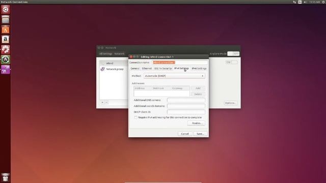This screenshot has height=183, width=326.
Task: Enable Require IPv4 addressing for this connection
Action: 136,117
